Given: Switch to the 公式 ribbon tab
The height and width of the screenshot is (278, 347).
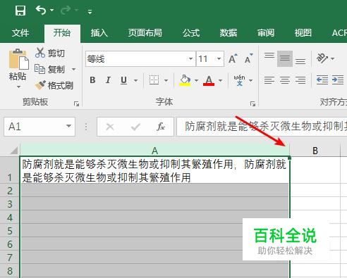Looking at the screenshot, I should click(x=191, y=33).
